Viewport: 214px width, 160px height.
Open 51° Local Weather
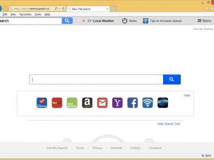(101, 21)
